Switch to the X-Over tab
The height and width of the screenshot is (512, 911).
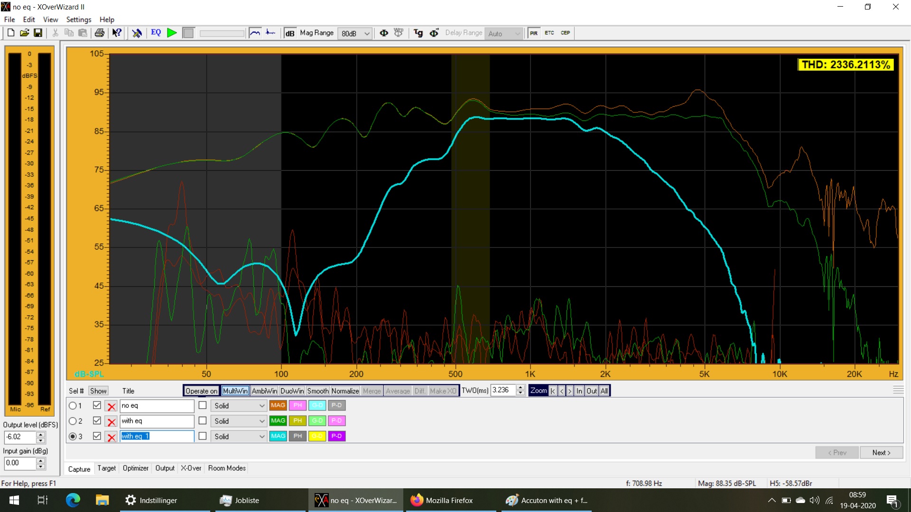click(x=191, y=468)
